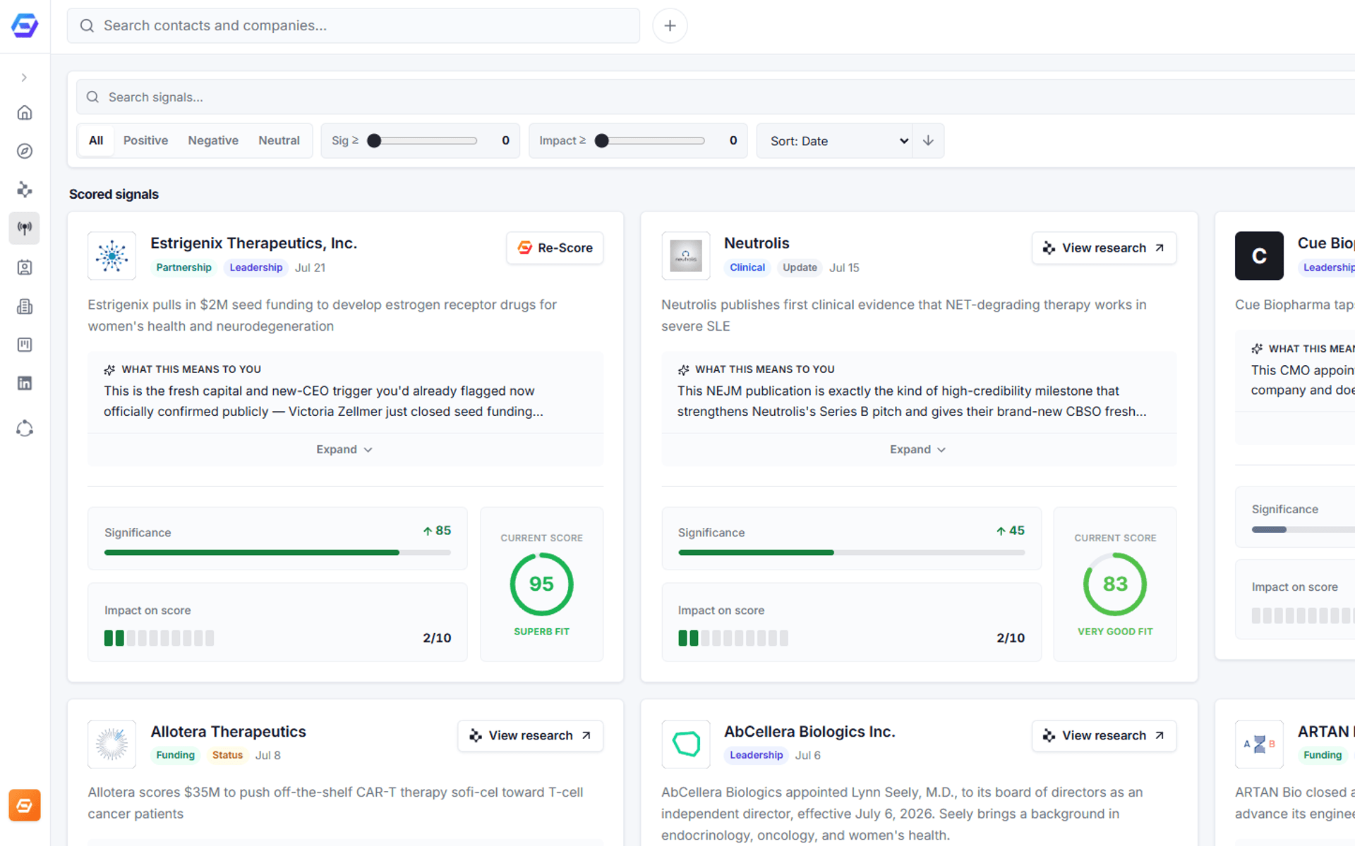Focus the Search signals field
1355x846 pixels.
pyautogui.click(x=715, y=97)
